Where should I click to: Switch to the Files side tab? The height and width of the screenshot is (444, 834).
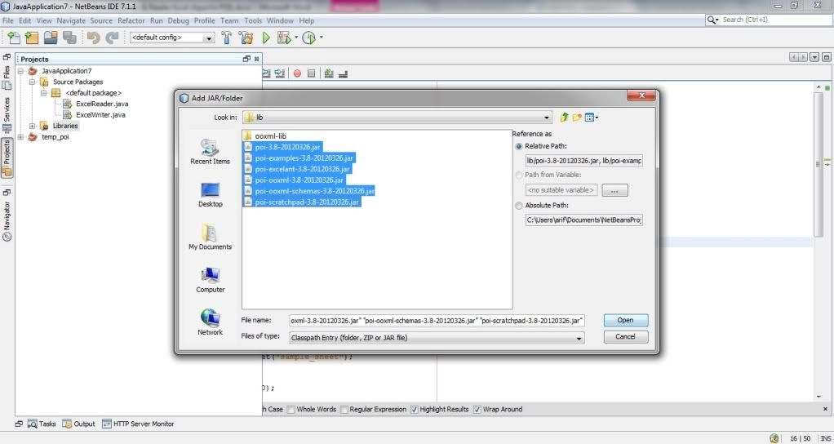pyautogui.click(x=7, y=77)
